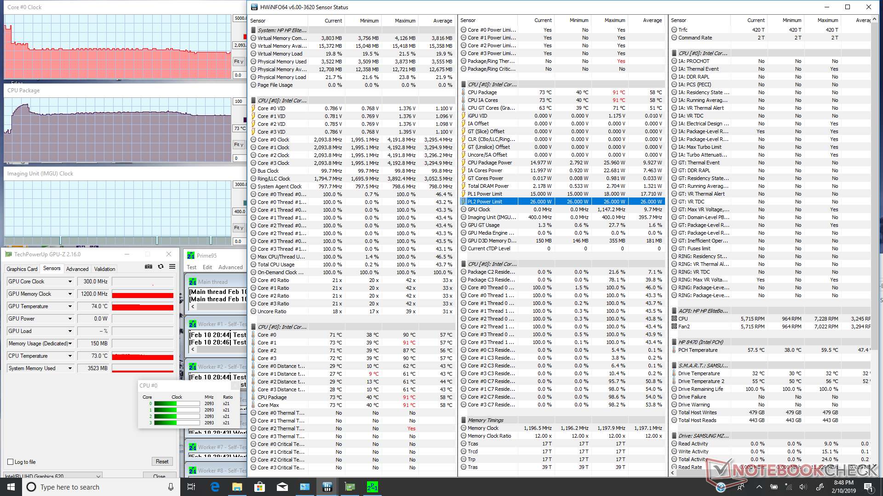
Task: Open the Action Center notification icon
Action: pyautogui.click(x=868, y=487)
